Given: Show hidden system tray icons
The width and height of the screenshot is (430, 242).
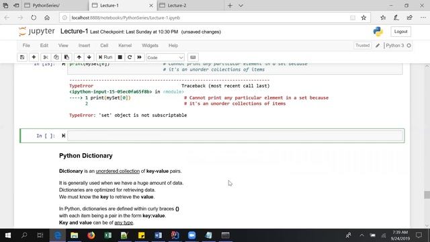Looking at the screenshot, I should (x=361, y=235).
